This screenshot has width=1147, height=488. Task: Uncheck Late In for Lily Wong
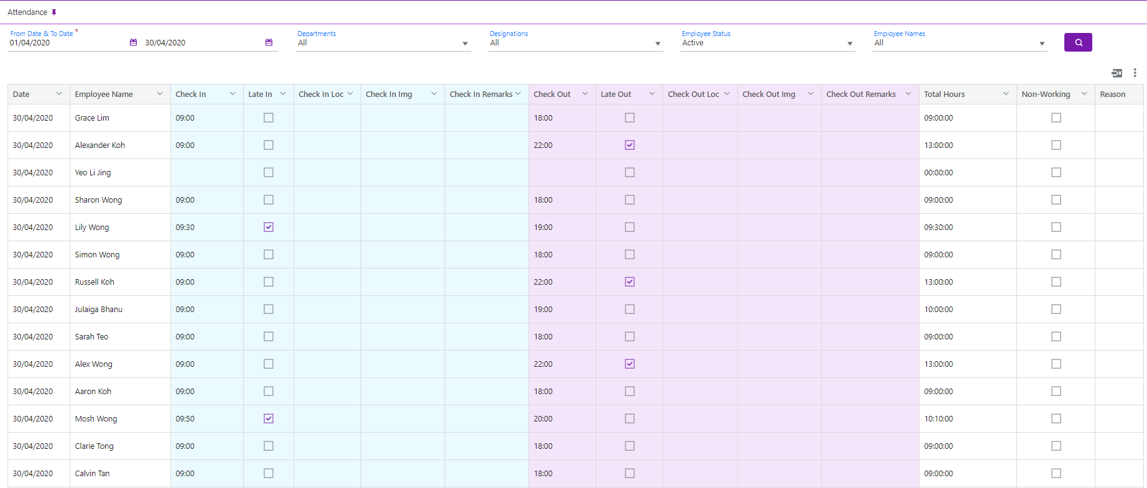tap(269, 228)
